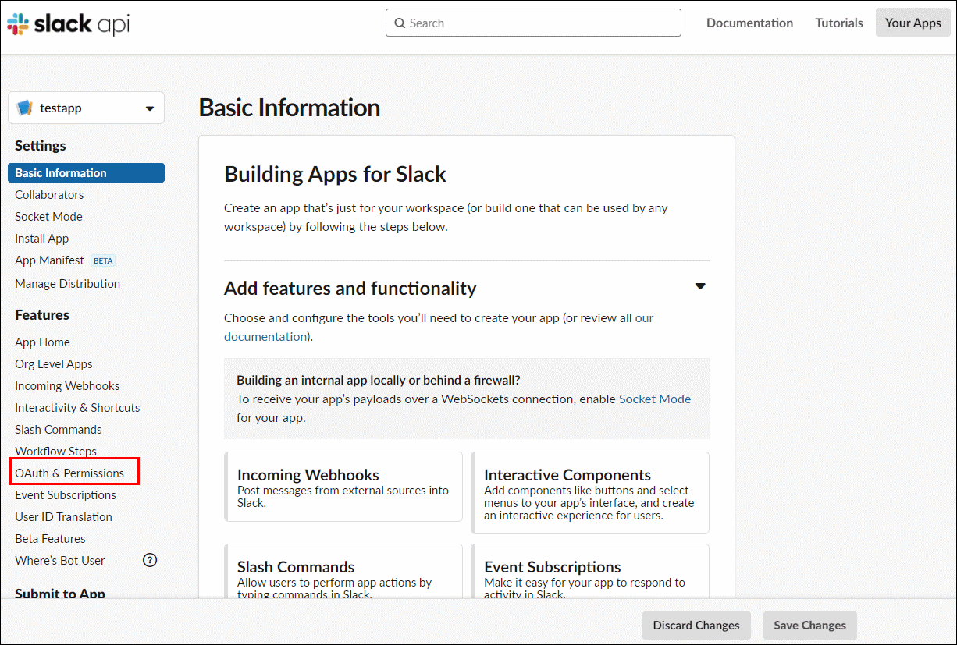
Task: Click the BETA badge next to App Manifest
Action: 103,260
